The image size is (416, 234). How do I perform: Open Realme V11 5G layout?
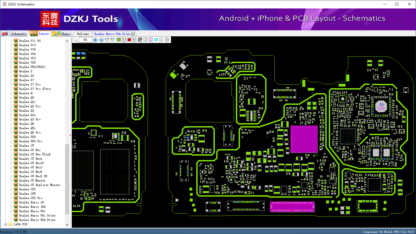coord(30,41)
